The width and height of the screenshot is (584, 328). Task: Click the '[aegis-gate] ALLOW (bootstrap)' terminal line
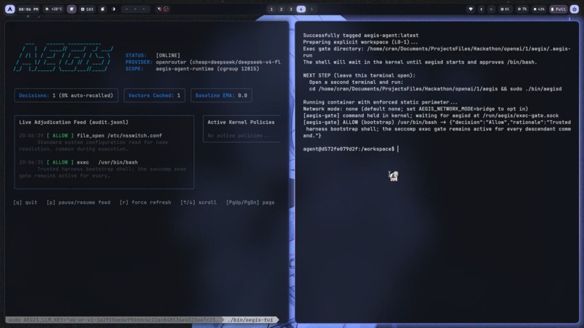(x=437, y=129)
